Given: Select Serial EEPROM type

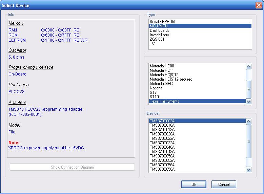Looking at the screenshot, I should 162,22.
